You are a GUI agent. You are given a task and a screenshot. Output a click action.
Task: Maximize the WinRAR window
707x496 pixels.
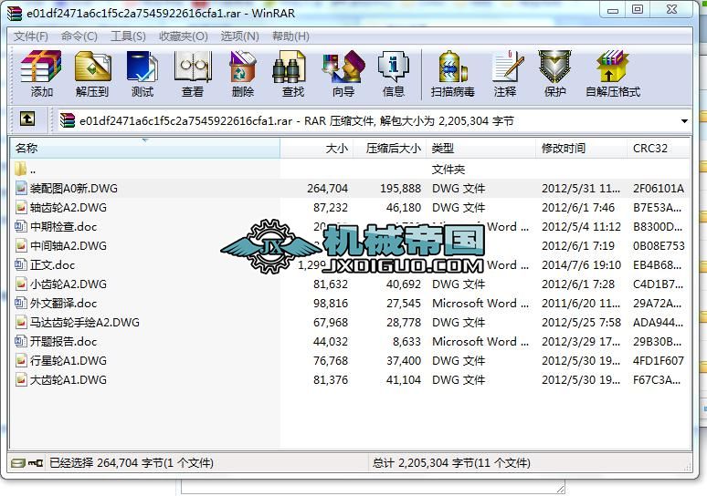637,9
